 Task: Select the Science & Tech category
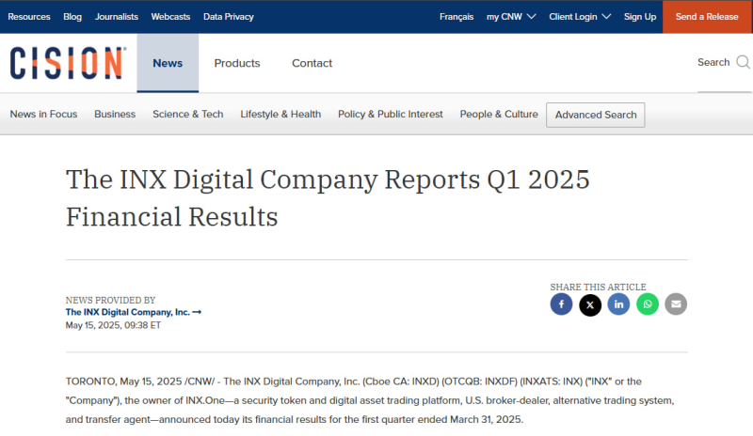coord(188,115)
